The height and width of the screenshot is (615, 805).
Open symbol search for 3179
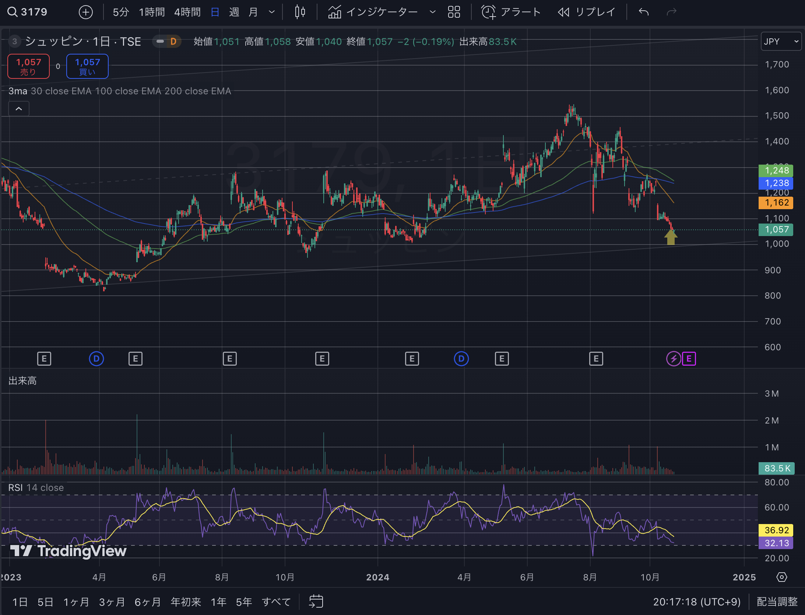click(28, 12)
